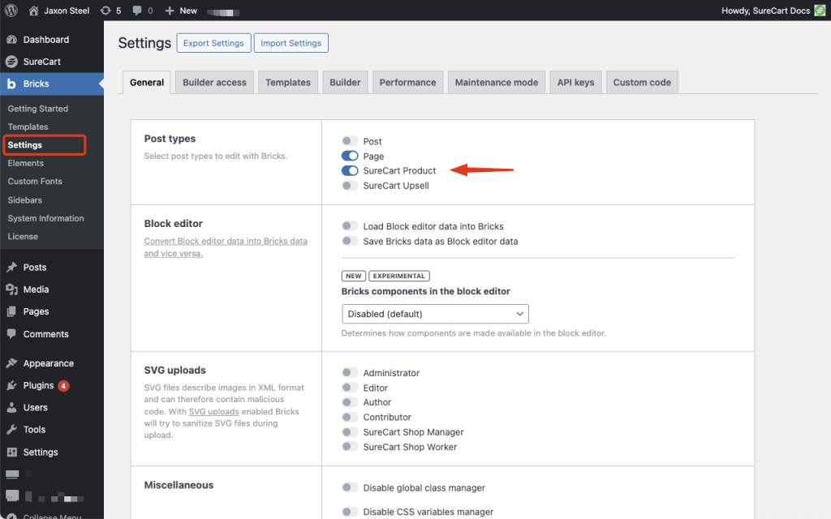Follow the Convert Block editor data link
Image resolution: width=831 pixels, height=519 pixels.
226,242
